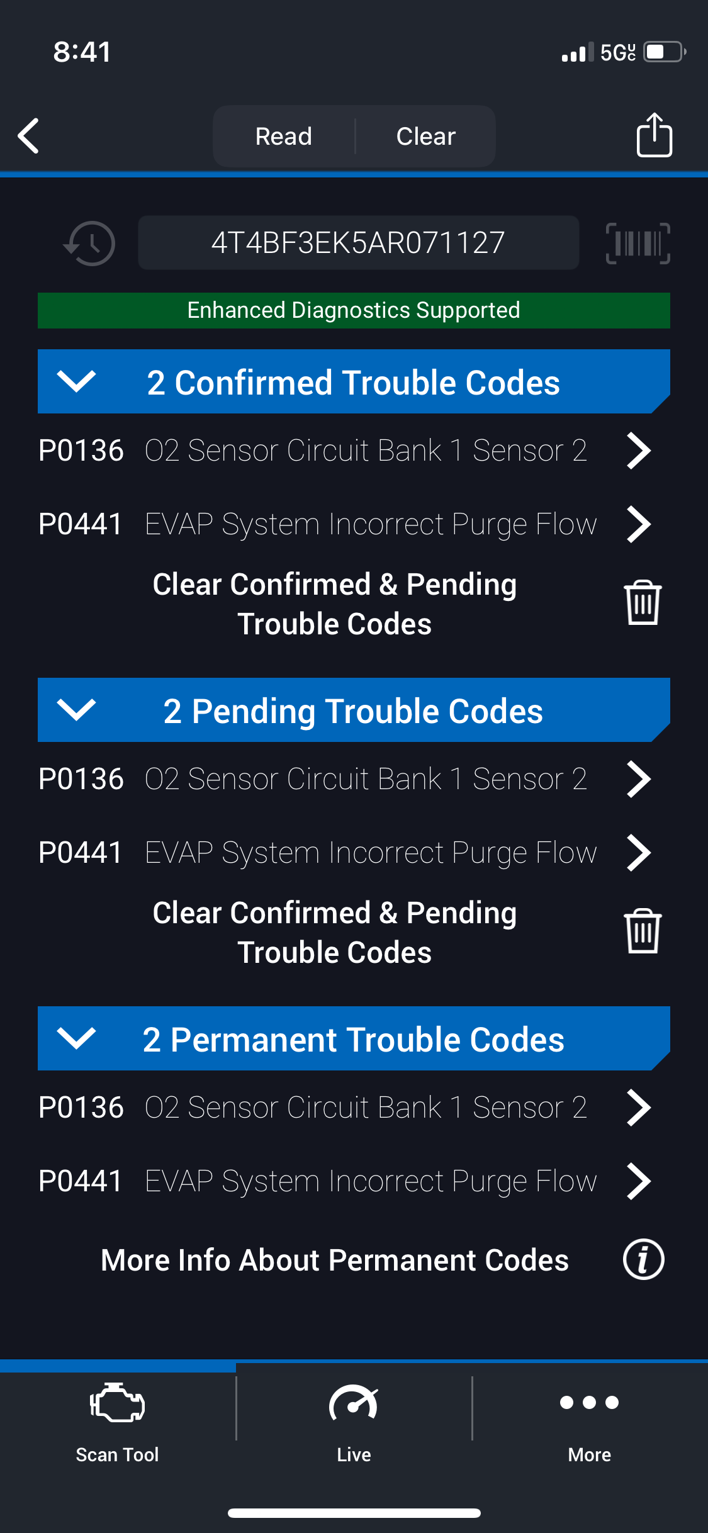Tap the Live gauge icon
This screenshot has width=708, height=1533.
pyautogui.click(x=354, y=1405)
